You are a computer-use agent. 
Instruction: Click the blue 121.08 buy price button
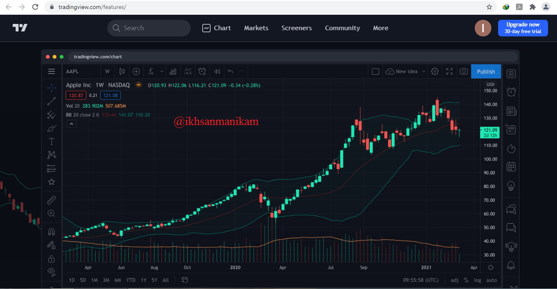110,96
